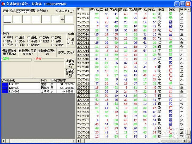Click scroll up arrow of history table
Screen dimensions: 192x144
tap(189, 10)
